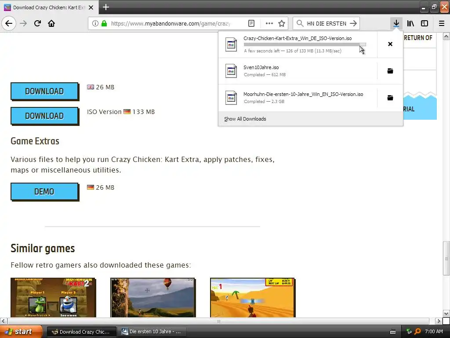This screenshot has height=338, width=450.
Task: Select the Sven10Jahre.iso filename text
Action: pyautogui.click(x=261, y=67)
